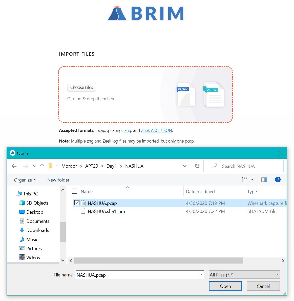Viewport: 294px width, 301px height.
Task: Open recent locations dropdown arrow
Action: [x=34, y=166]
